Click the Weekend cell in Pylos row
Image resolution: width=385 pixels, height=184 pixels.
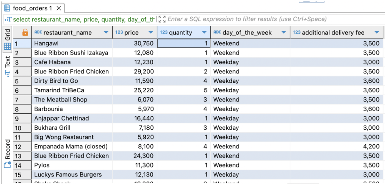(x=250, y=165)
